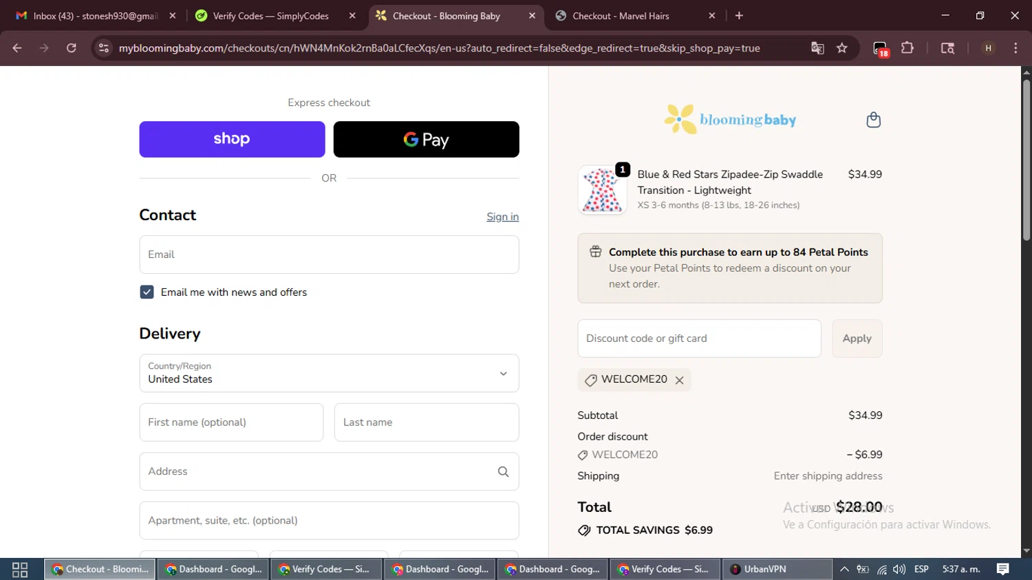Click the translate page icon
The height and width of the screenshot is (580, 1032).
(x=817, y=48)
